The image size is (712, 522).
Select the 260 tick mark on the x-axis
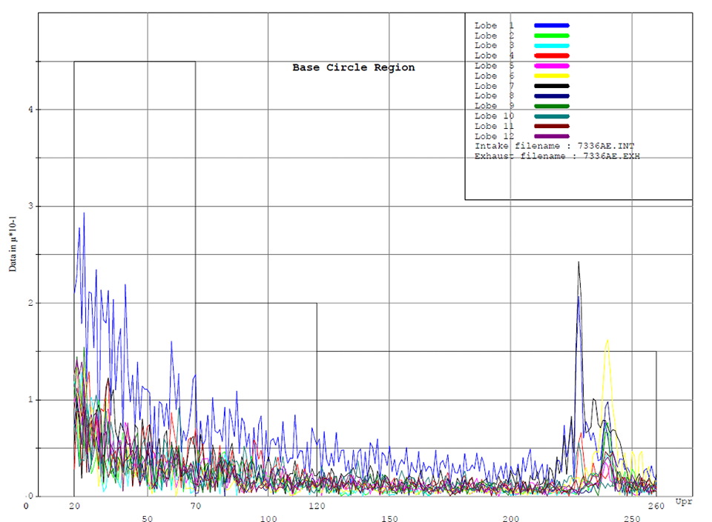[656, 505]
